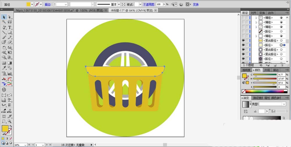Screen dimensions: 291x147
Task: Open the 基本 brush definition dropdown
Action: 119,4
